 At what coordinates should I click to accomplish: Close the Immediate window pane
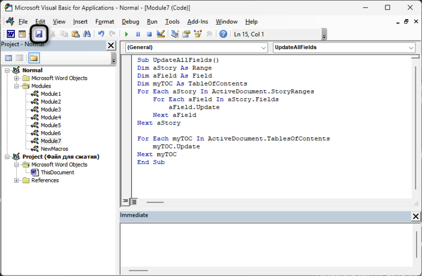415,216
